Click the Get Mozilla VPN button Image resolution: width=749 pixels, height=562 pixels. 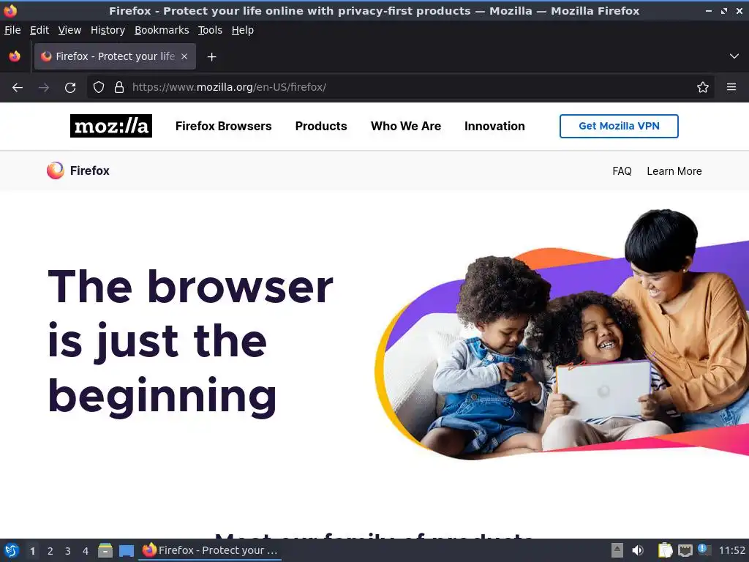[619, 126]
